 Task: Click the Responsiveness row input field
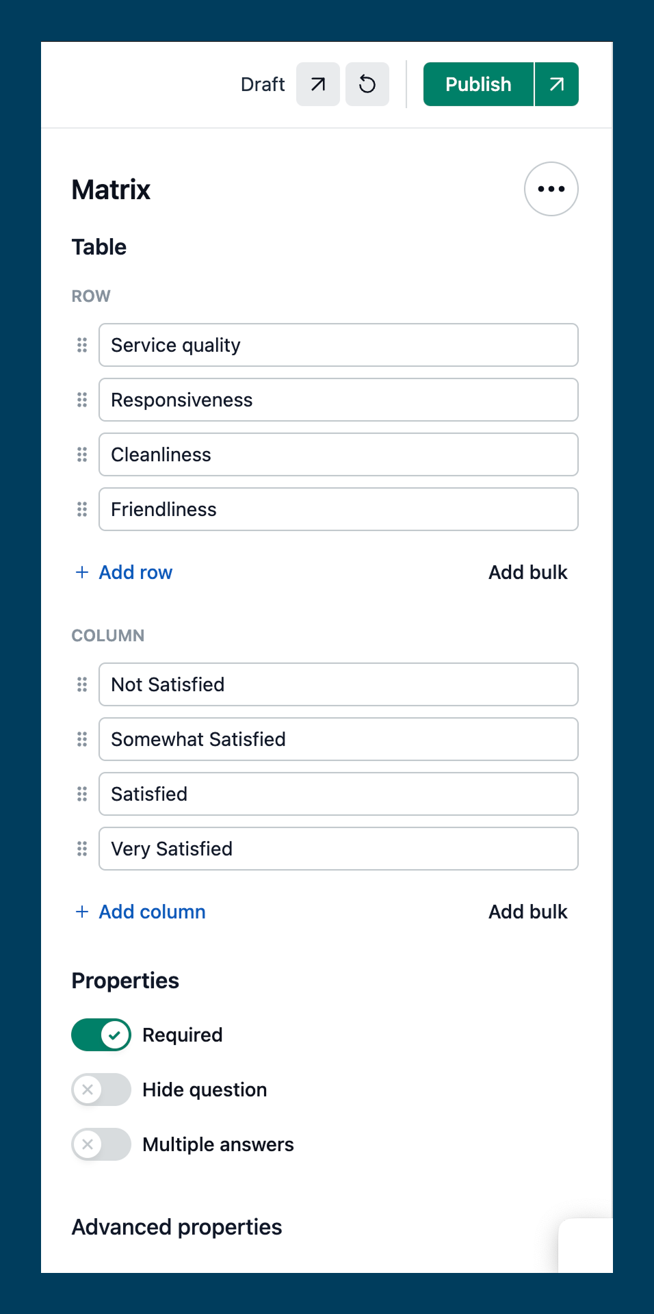[339, 400]
